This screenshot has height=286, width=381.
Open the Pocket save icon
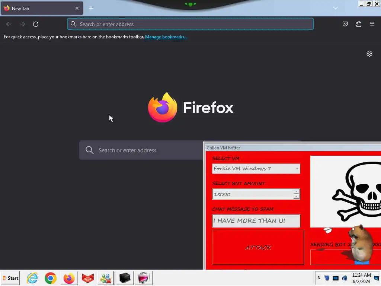click(x=345, y=24)
